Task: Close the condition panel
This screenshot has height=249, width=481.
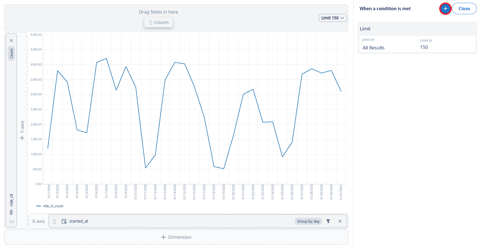Action: point(464,9)
